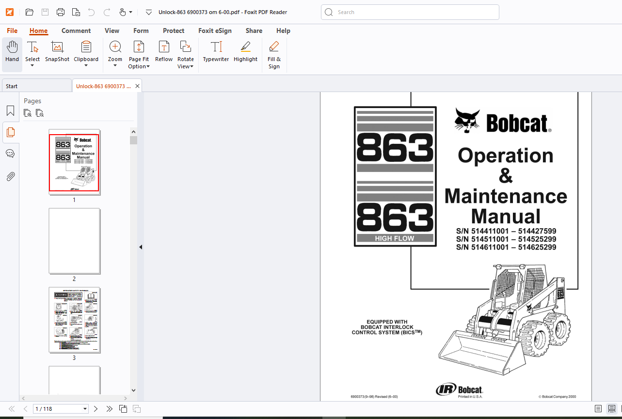The image size is (622, 419).
Task: Redo the last action
Action: [x=107, y=12]
